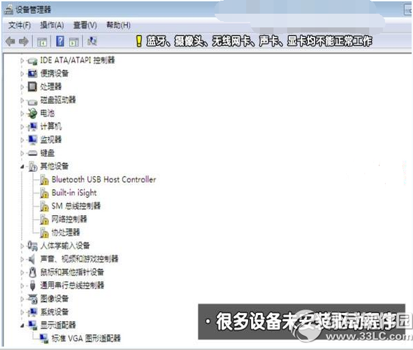Screen dimensions: 413x350
Task: Open the 帮助(H) menu
Action: [118, 25]
